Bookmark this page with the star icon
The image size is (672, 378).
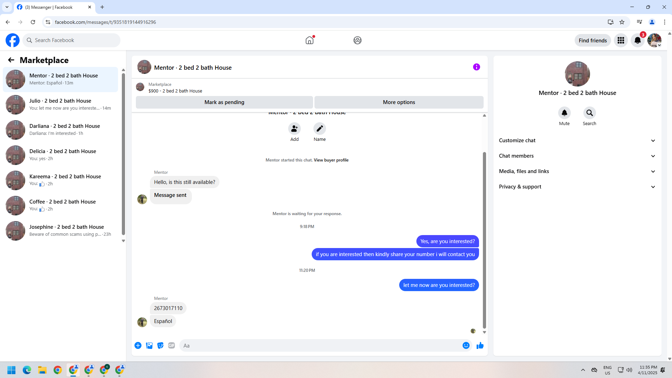point(622,22)
